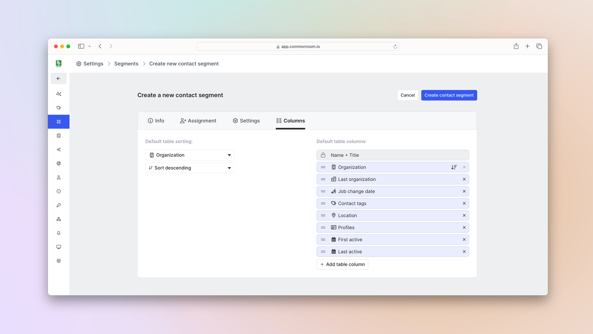593x334 pixels.
Task: Open the Sort descending dropdown
Action: coord(190,168)
